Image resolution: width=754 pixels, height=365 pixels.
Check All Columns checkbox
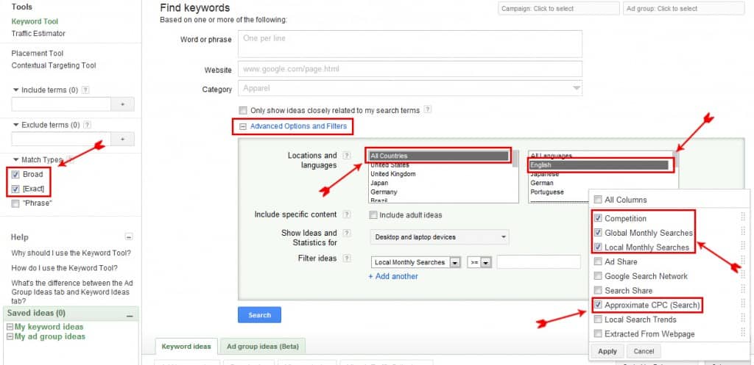point(598,200)
